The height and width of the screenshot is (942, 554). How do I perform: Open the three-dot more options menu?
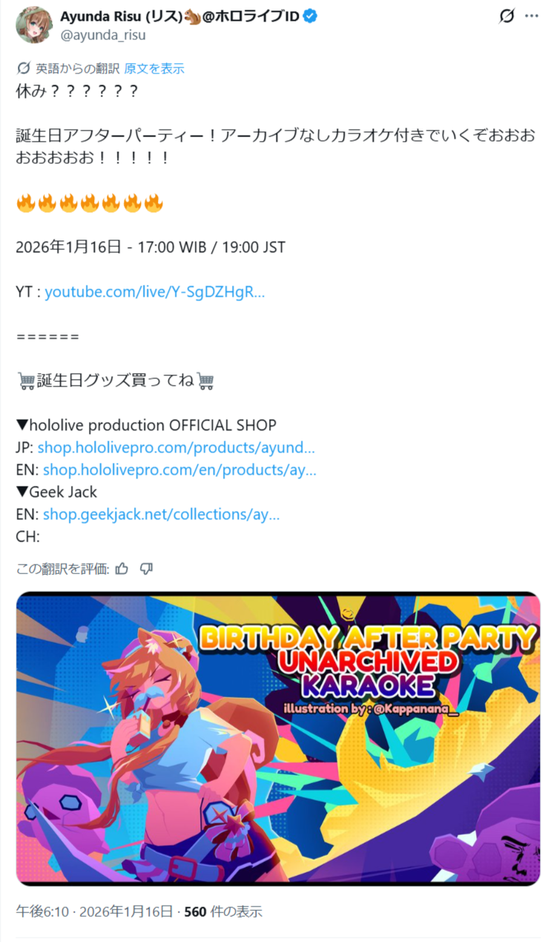pos(532,16)
